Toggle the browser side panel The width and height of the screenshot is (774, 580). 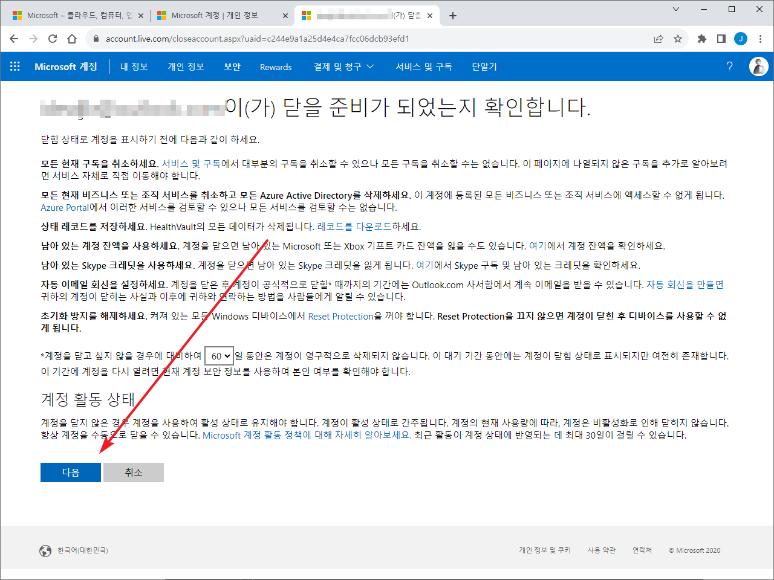[721, 39]
